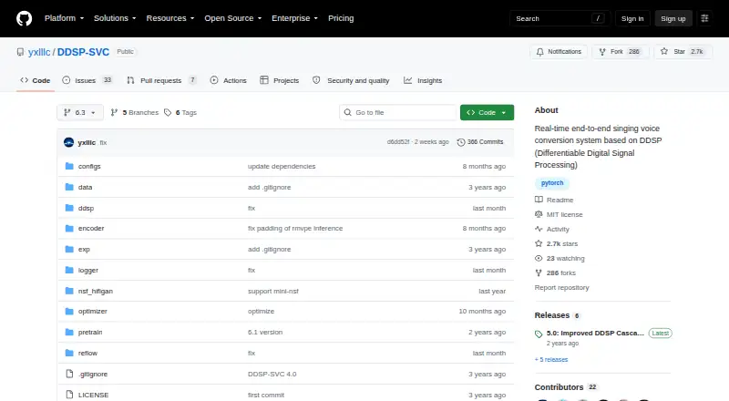729x401 pixels.
Task: Show the + 5 releases link
Action: click(x=551, y=360)
